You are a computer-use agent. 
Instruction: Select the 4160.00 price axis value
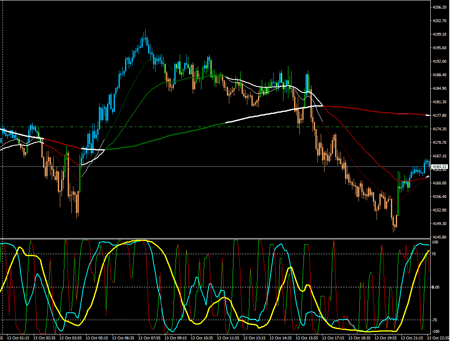pyautogui.click(x=439, y=183)
